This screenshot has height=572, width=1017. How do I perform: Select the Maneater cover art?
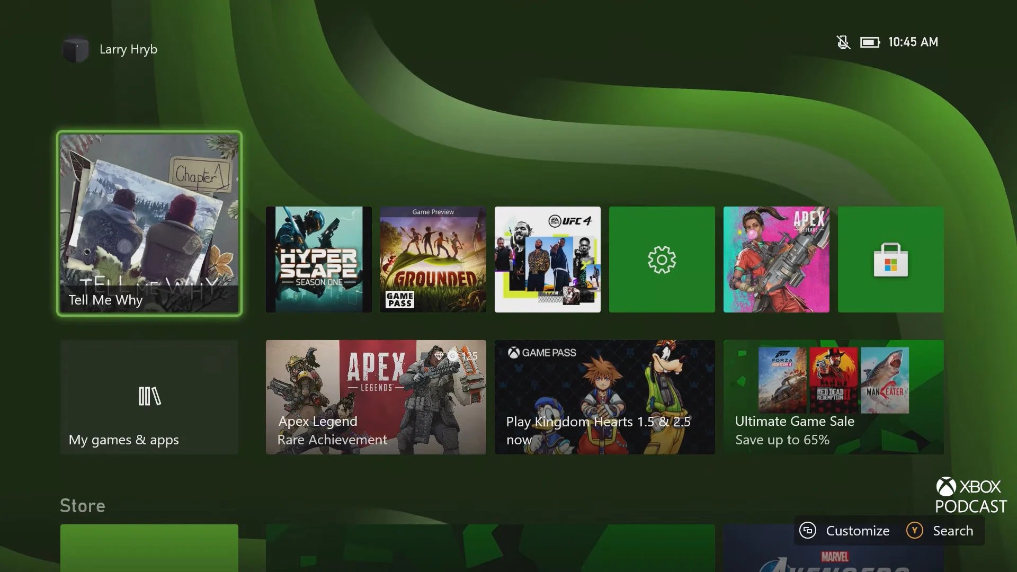pyautogui.click(x=885, y=380)
